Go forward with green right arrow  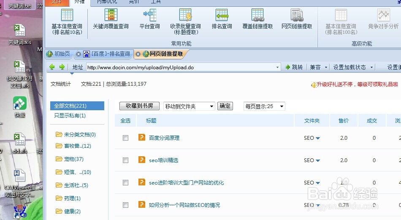pos(62,67)
